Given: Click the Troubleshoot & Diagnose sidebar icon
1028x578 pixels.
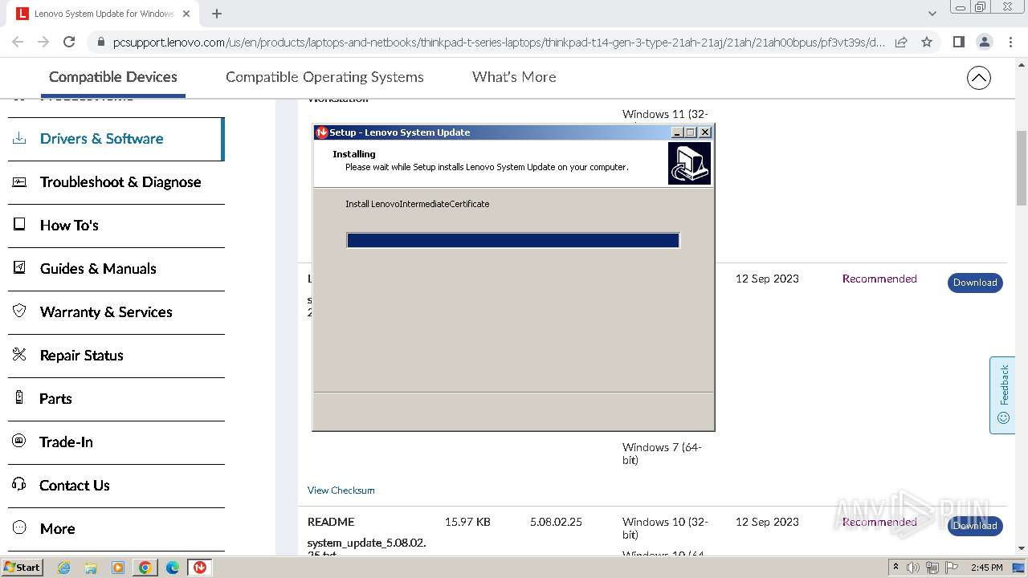Looking at the screenshot, I should point(19,181).
